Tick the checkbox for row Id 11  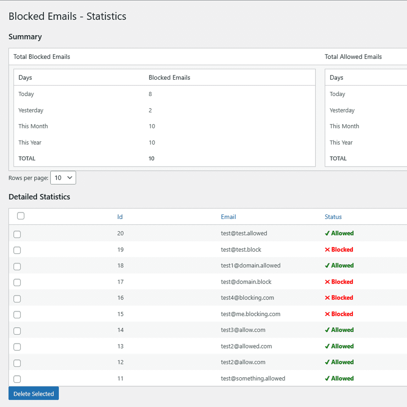(x=17, y=379)
